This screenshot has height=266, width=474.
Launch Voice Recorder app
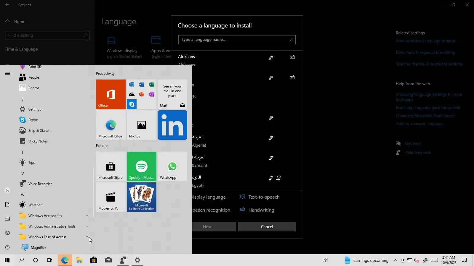[53, 184]
